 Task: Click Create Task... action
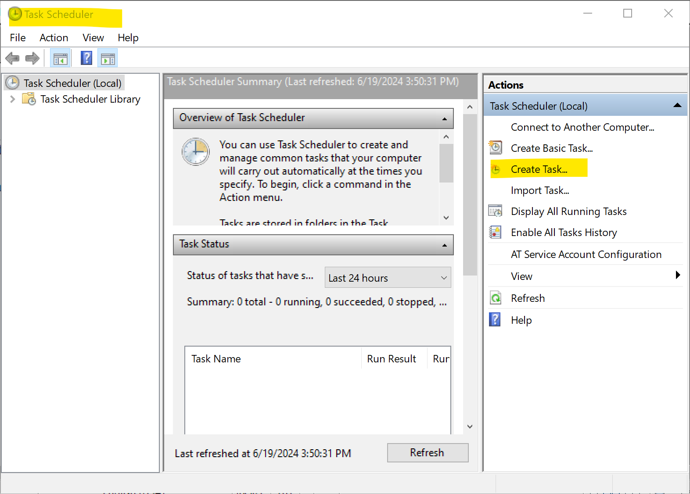click(539, 169)
